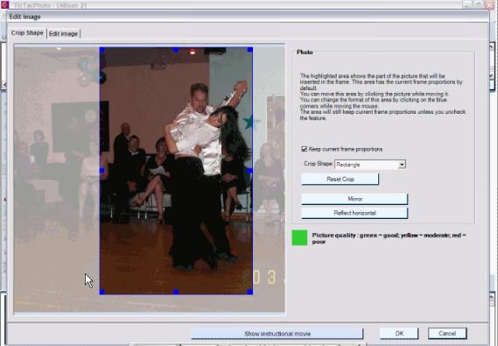Click the top-middle crop edge handle
Viewport: 498px width, 346px height.
(x=176, y=50)
